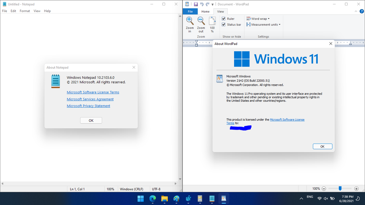The height and width of the screenshot is (205, 365).
Task: Redo using WordPad quick access toolbar
Action: click(x=208, y=4)
